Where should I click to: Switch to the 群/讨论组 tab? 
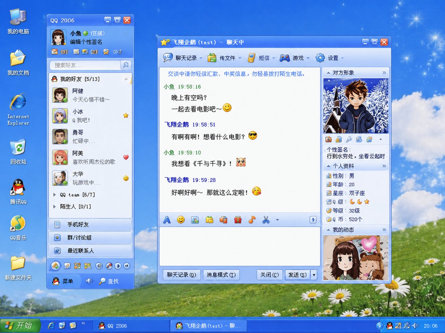[90, 238]
